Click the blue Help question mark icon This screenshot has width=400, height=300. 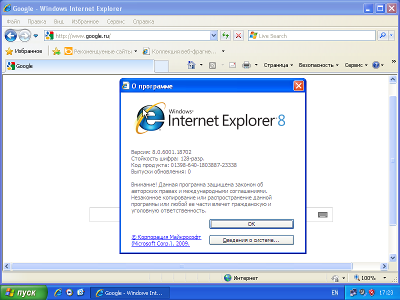tap(376, 65)
